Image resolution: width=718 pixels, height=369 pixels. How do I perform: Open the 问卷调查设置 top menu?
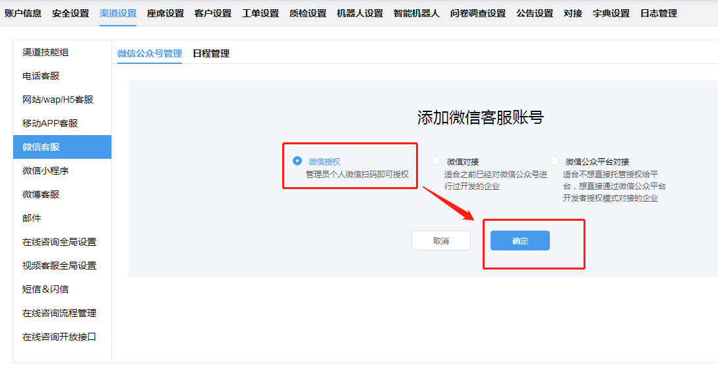point(478,13)
